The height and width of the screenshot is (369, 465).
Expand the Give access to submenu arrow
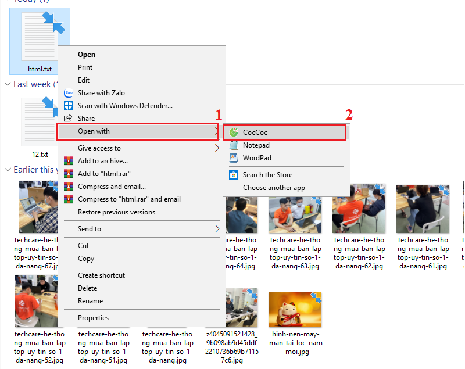point(217,148)
